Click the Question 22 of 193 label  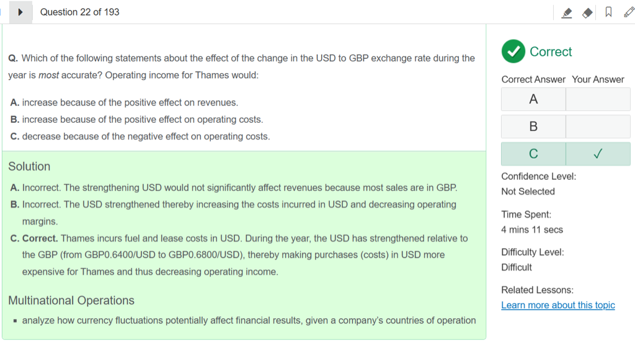pyautogui.click(x=80, y=12)
